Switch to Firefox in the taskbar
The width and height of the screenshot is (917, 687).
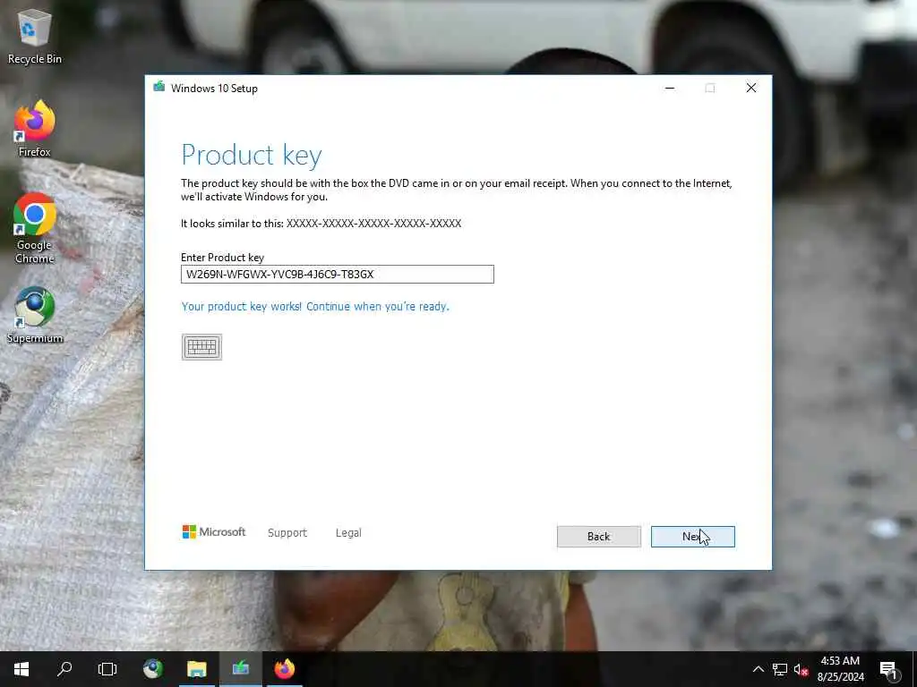tap(285, 669)
